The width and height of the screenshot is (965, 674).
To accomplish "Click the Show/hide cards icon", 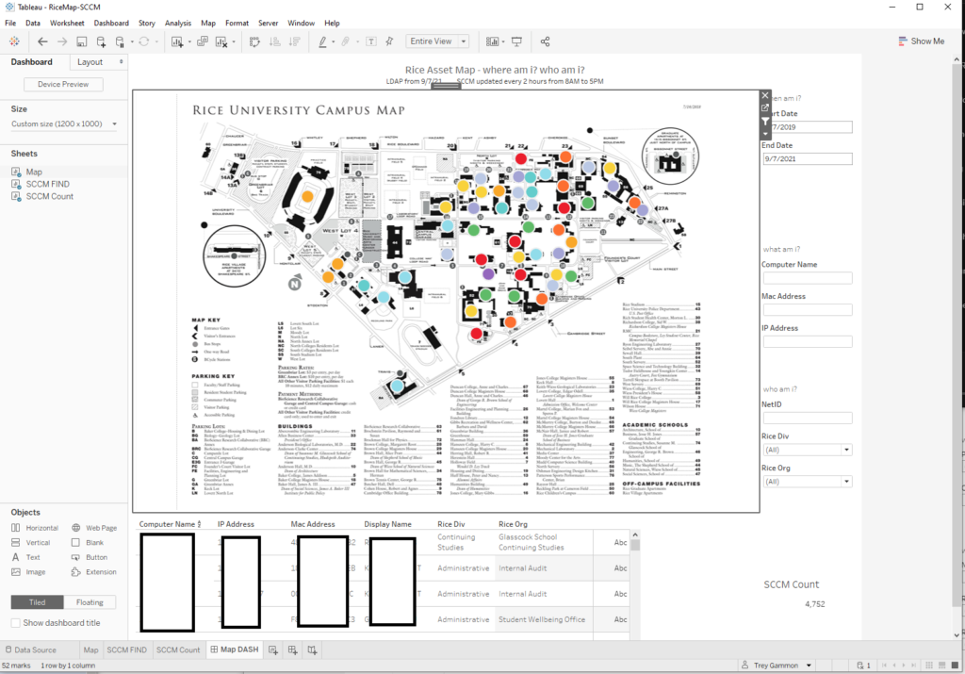I will (492, 41).
